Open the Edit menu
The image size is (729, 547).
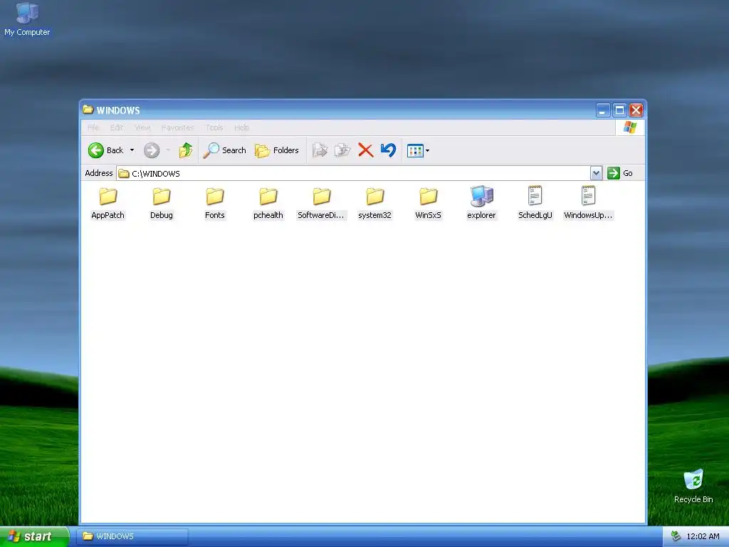pos(117,127)
